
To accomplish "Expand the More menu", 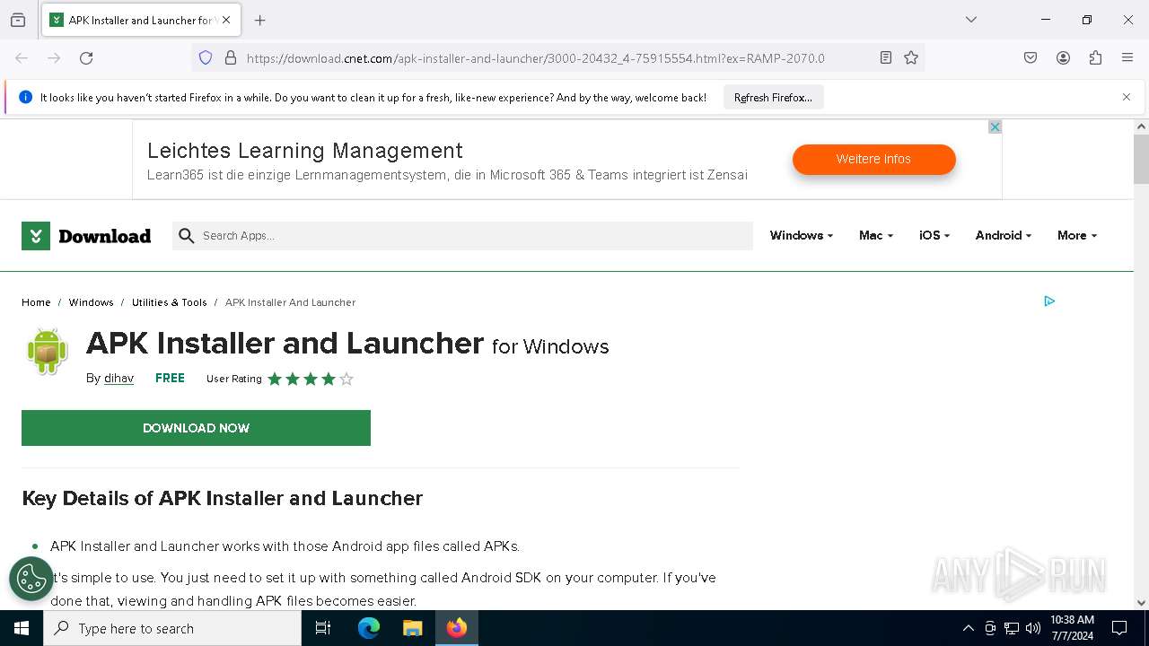I will tap(1077, 235).
